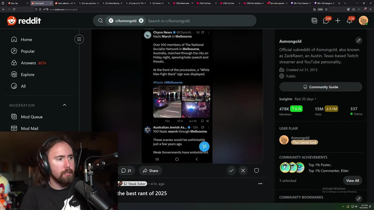
Task: Click the tweet screenshot image
Action: click(177, 96)
